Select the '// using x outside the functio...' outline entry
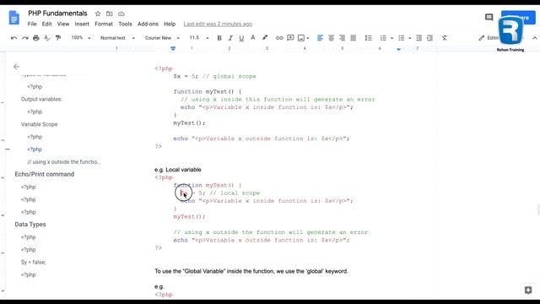 (x=64, y=161)
